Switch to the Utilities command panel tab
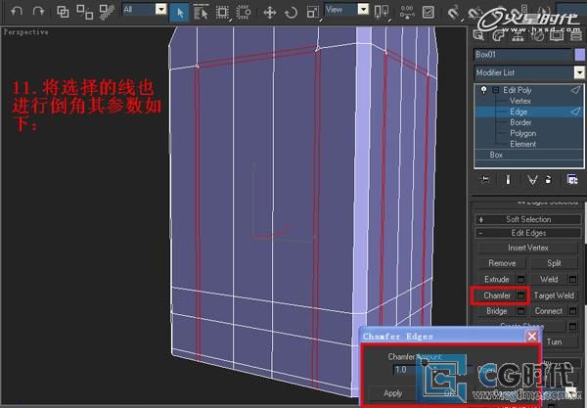Image resolution: width=587 pixels, height=408 pixels. pos(576,35)
